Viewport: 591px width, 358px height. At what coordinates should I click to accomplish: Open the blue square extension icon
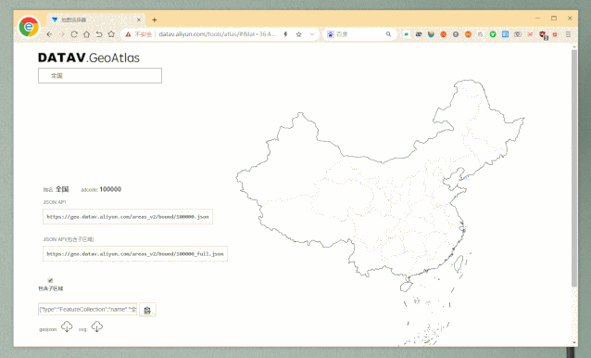[x=506, y=34]
